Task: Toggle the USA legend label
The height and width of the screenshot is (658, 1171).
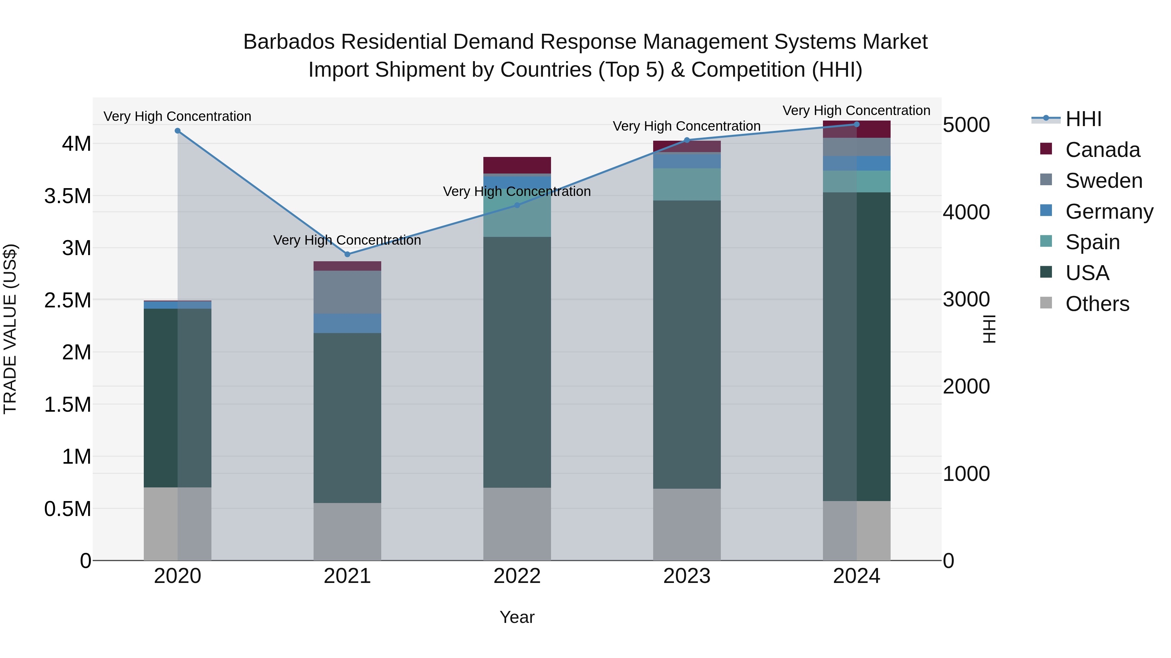Action: click(1087, 273)
